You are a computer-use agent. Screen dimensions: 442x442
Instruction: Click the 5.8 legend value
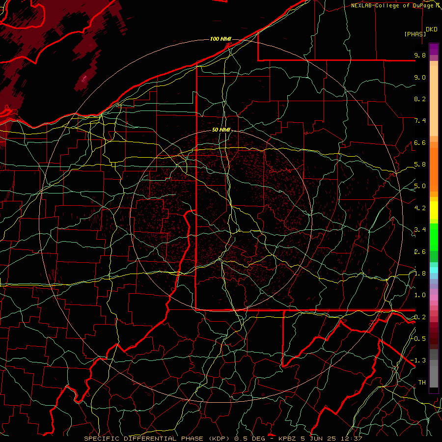click(420, 165)
